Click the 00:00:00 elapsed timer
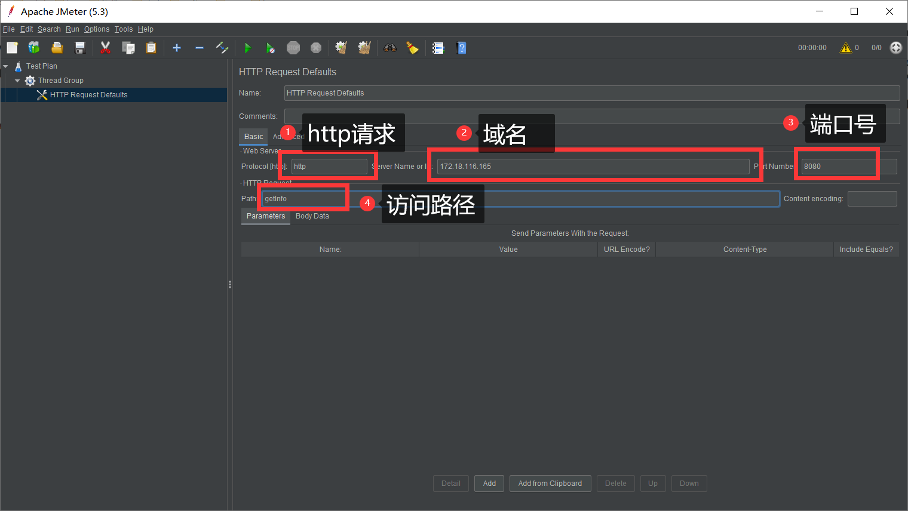Image resolution: width=908 pixels, height=511 pixels. (x=812, y=48)
